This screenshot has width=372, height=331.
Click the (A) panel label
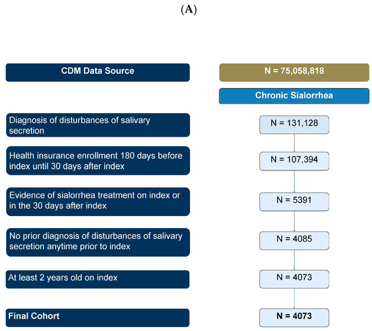pos(189,9)
